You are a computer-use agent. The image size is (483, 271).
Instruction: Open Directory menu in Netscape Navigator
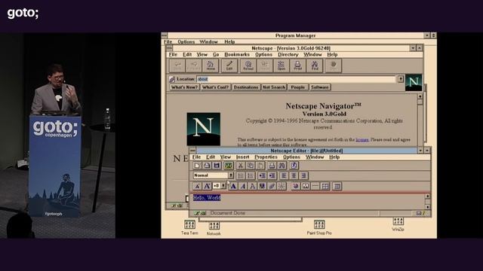(x=288, y=54)
